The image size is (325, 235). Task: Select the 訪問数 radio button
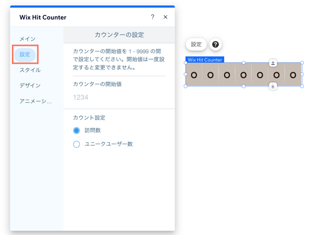76,130
